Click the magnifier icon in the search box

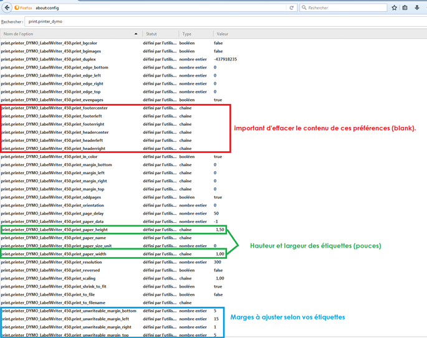click(x=304, y=7)
